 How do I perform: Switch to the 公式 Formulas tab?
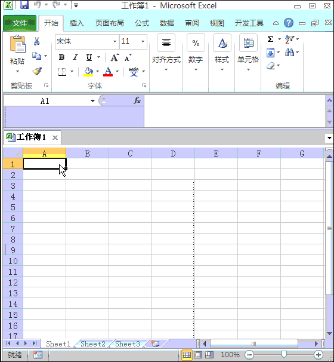click(142, 23)
